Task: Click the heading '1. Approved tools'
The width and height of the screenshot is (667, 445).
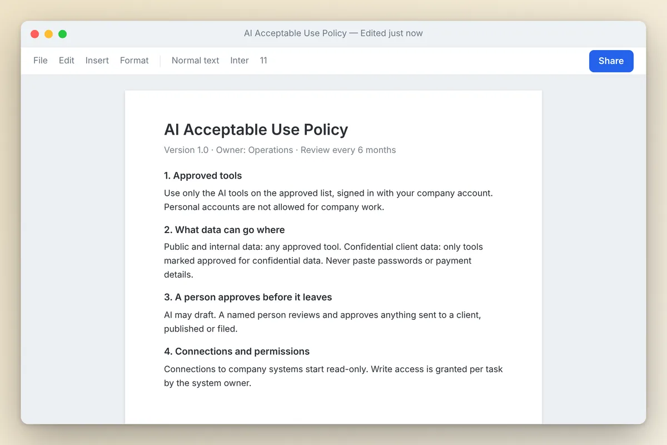Action: pyautogui.click(x=203, y=176)
